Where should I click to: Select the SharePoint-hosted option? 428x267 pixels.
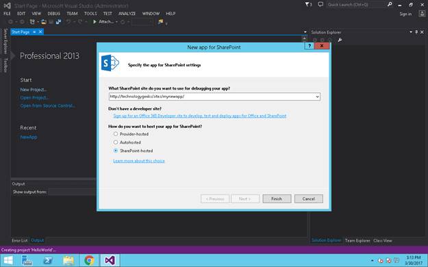[116, 151]
